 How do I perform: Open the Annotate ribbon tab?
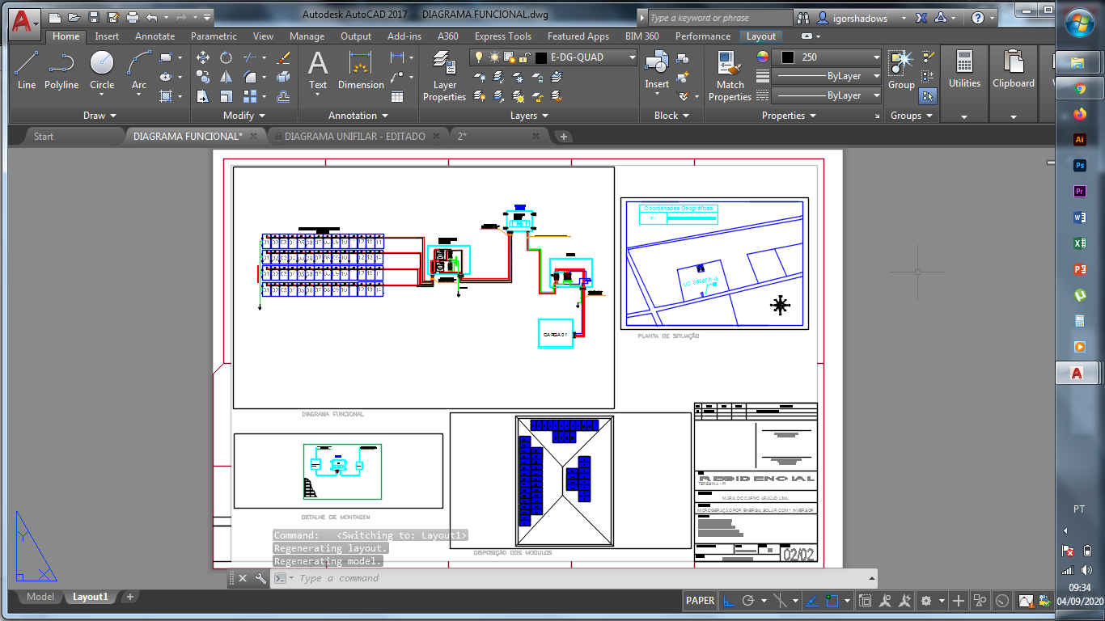(x=155, y=36)
